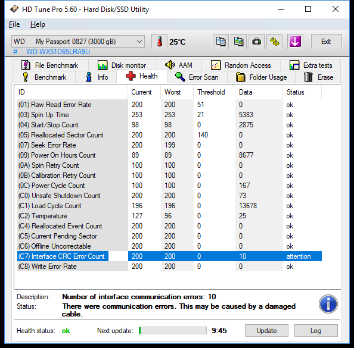Click the purple down arrow tray icon
The image size is (354, 348).
[x=295, y=42]
